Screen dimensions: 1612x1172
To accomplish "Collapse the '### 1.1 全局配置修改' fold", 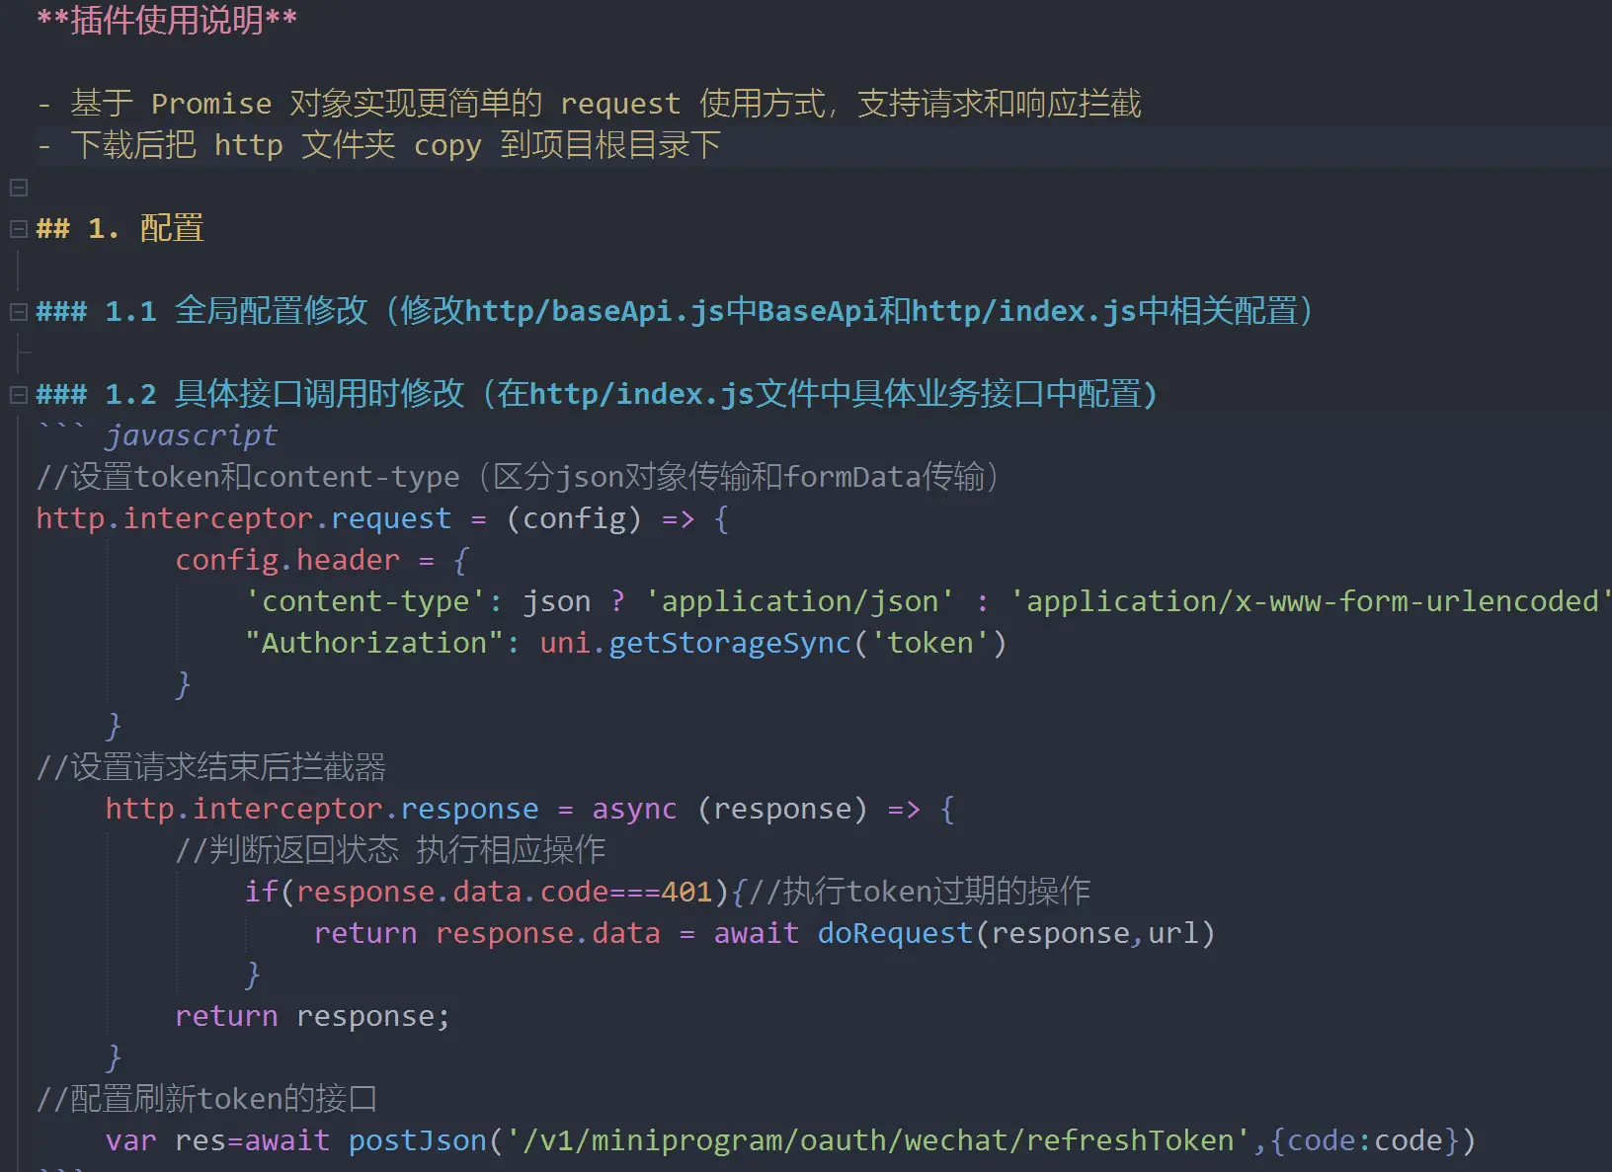I will click(x=18, y=311).
